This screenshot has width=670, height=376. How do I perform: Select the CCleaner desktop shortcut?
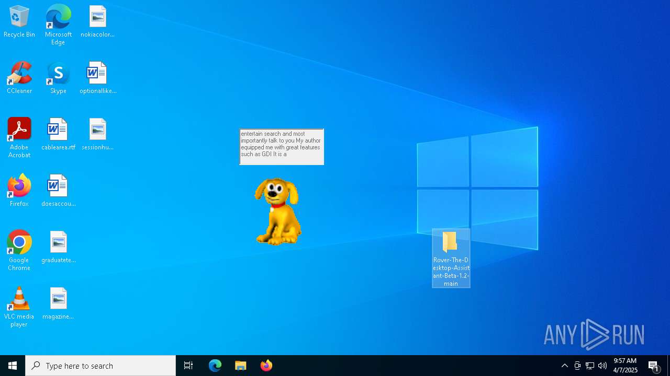pos(19,78)
